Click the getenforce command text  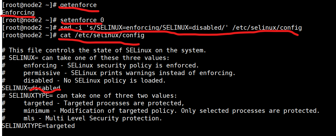click(x=78, y=5)
